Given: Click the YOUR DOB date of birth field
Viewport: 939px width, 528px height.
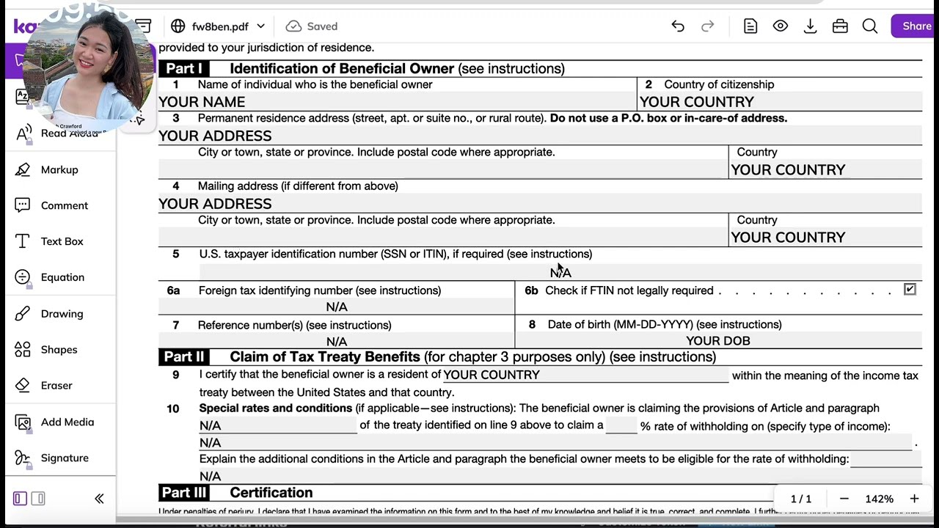Looking at the screenshot, I should click(x=718, y=341).
